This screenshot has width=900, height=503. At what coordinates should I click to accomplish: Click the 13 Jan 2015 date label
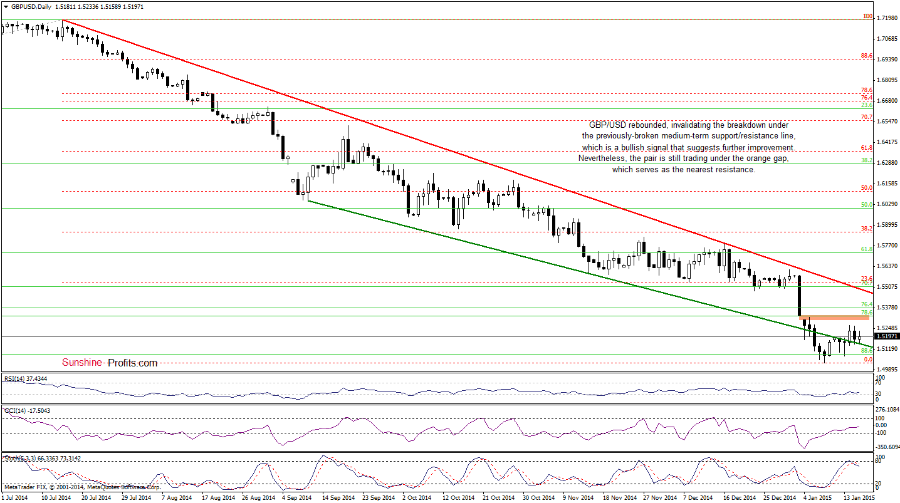[858, 498]
